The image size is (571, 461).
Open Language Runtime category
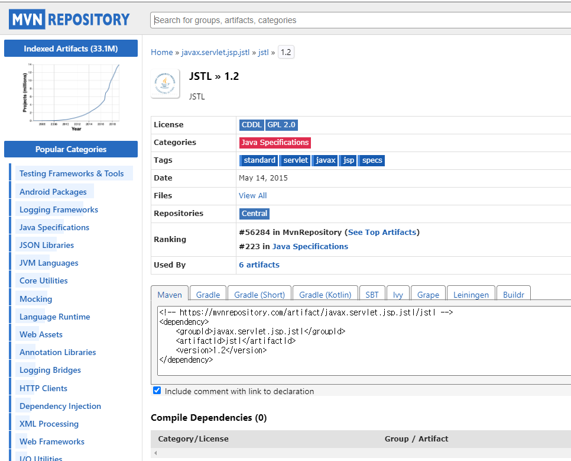54,317
